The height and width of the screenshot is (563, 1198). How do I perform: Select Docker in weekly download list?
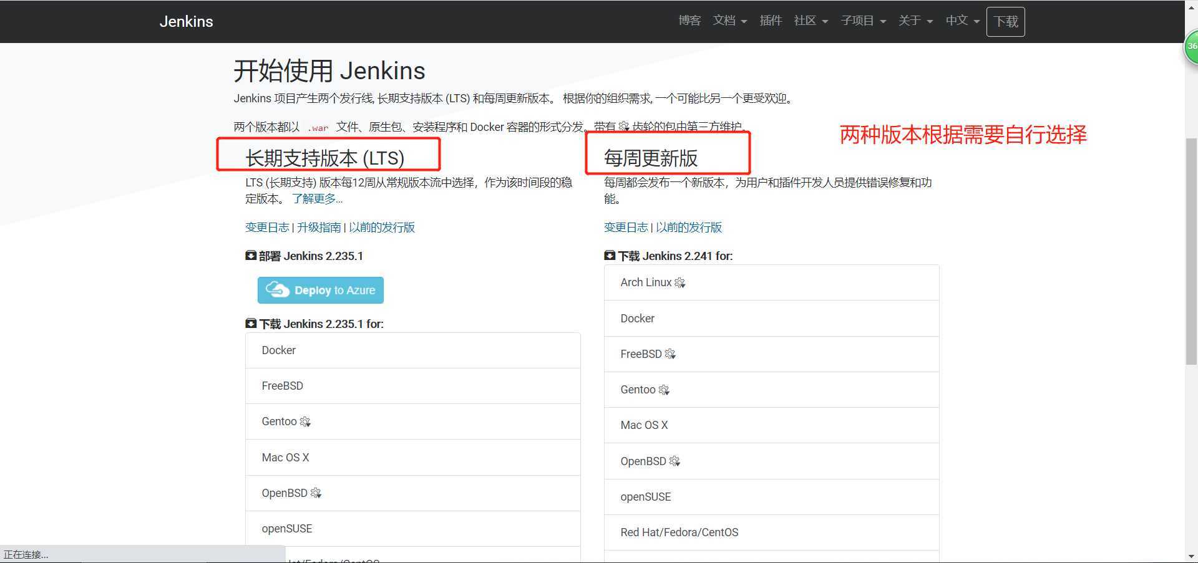pyautogui.click(x=772, y=319)
